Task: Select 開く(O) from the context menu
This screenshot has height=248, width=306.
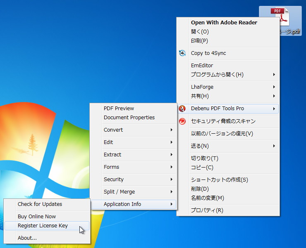Action: [228, 31]
